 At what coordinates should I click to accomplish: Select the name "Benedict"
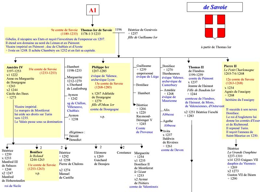75,140
